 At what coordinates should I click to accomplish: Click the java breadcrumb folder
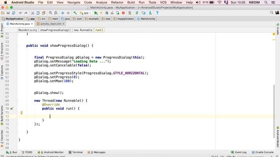pos(65,19)
